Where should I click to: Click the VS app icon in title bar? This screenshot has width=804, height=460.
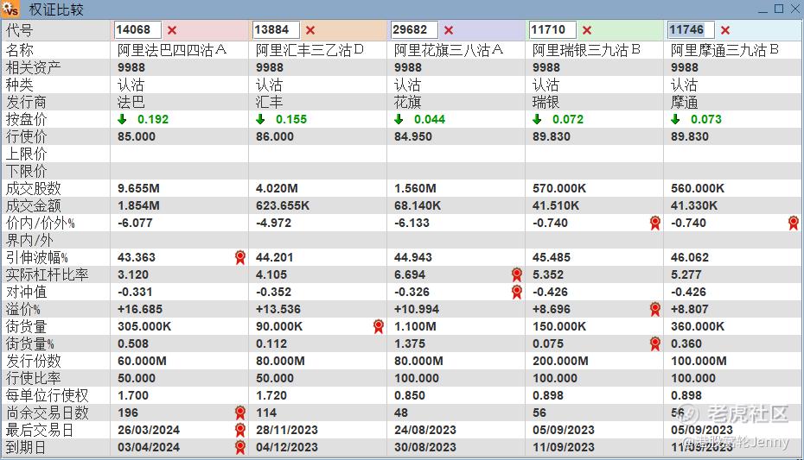[x=10, y=9]
